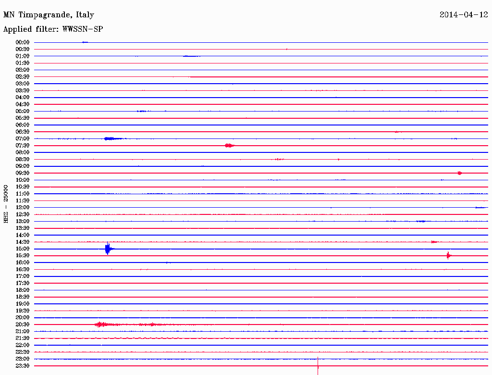The width and height of the screenshot is (492, 375).
Task: Click the 18:00 time label
Action: [x=23, y=290]
